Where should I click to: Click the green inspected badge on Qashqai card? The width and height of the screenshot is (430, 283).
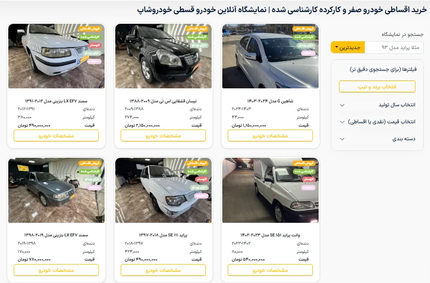(x=197, y=37)
